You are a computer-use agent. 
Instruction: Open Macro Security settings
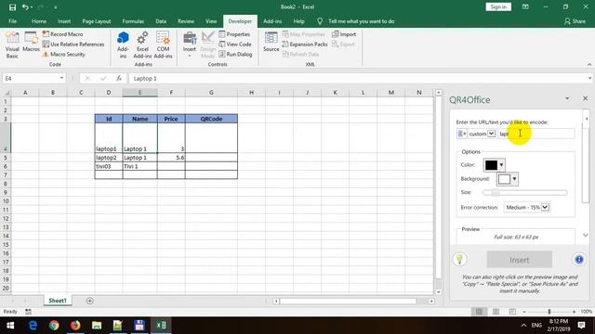[x=64, y=54]
